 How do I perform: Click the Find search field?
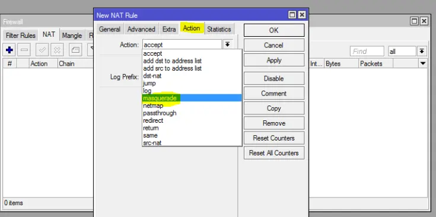coord(367,52)
